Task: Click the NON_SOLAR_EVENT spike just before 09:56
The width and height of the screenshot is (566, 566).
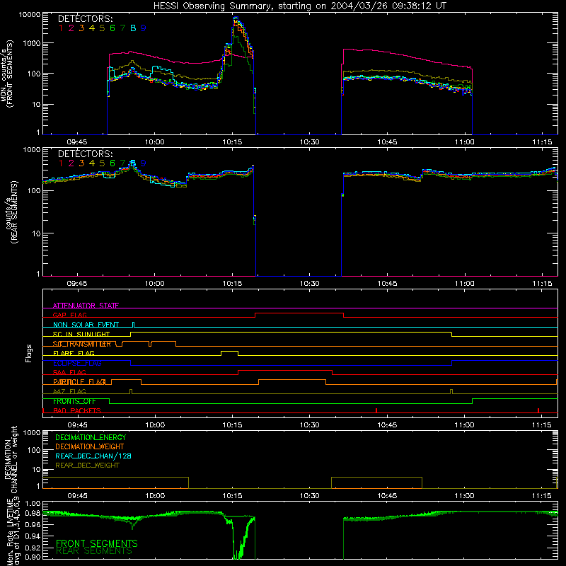Action: pos(134,324)
